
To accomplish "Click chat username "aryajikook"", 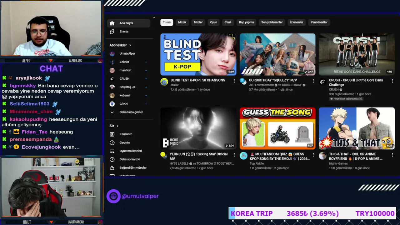I will click(28, 78).
